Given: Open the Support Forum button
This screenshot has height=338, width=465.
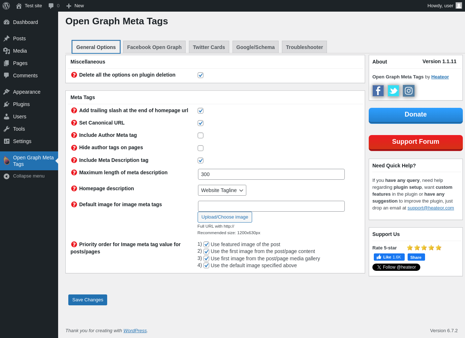Looking at the screenshot, I should pos(416,143).
